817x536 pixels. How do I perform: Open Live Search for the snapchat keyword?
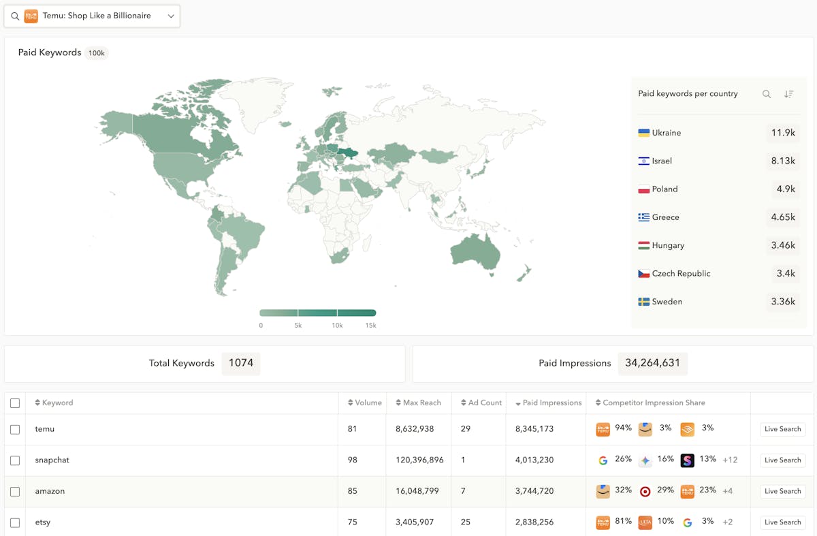coord(782,460)
